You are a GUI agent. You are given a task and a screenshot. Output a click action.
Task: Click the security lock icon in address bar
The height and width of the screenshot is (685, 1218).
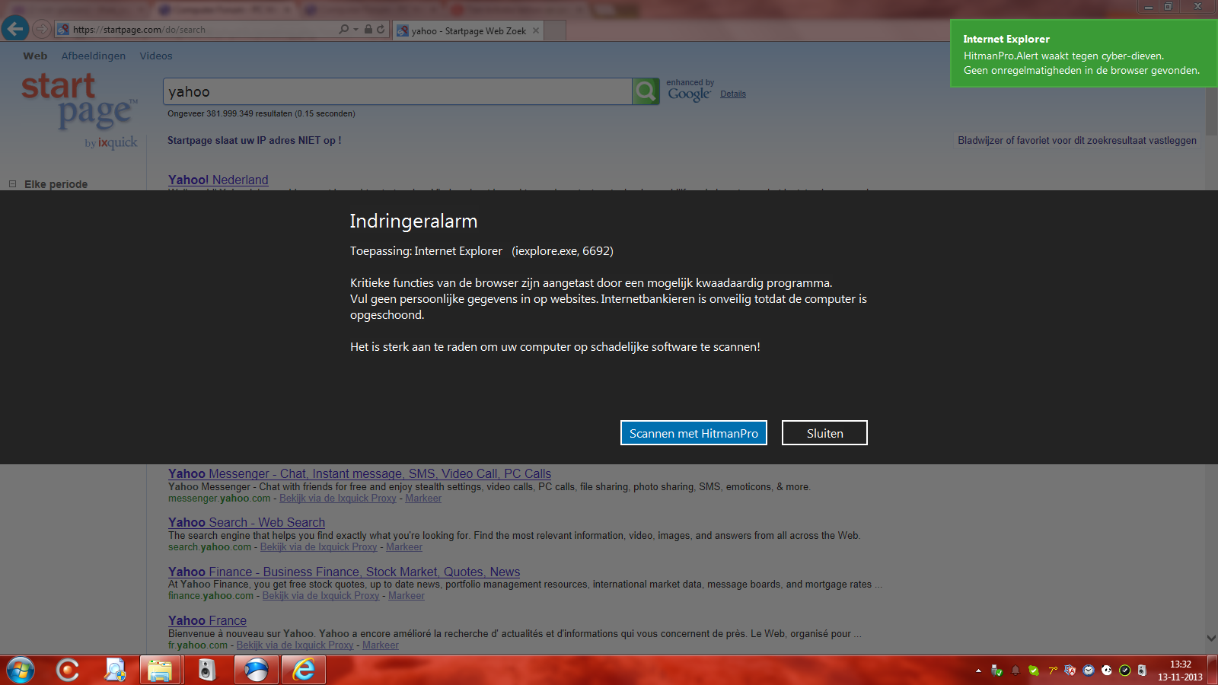pos(368,30)
